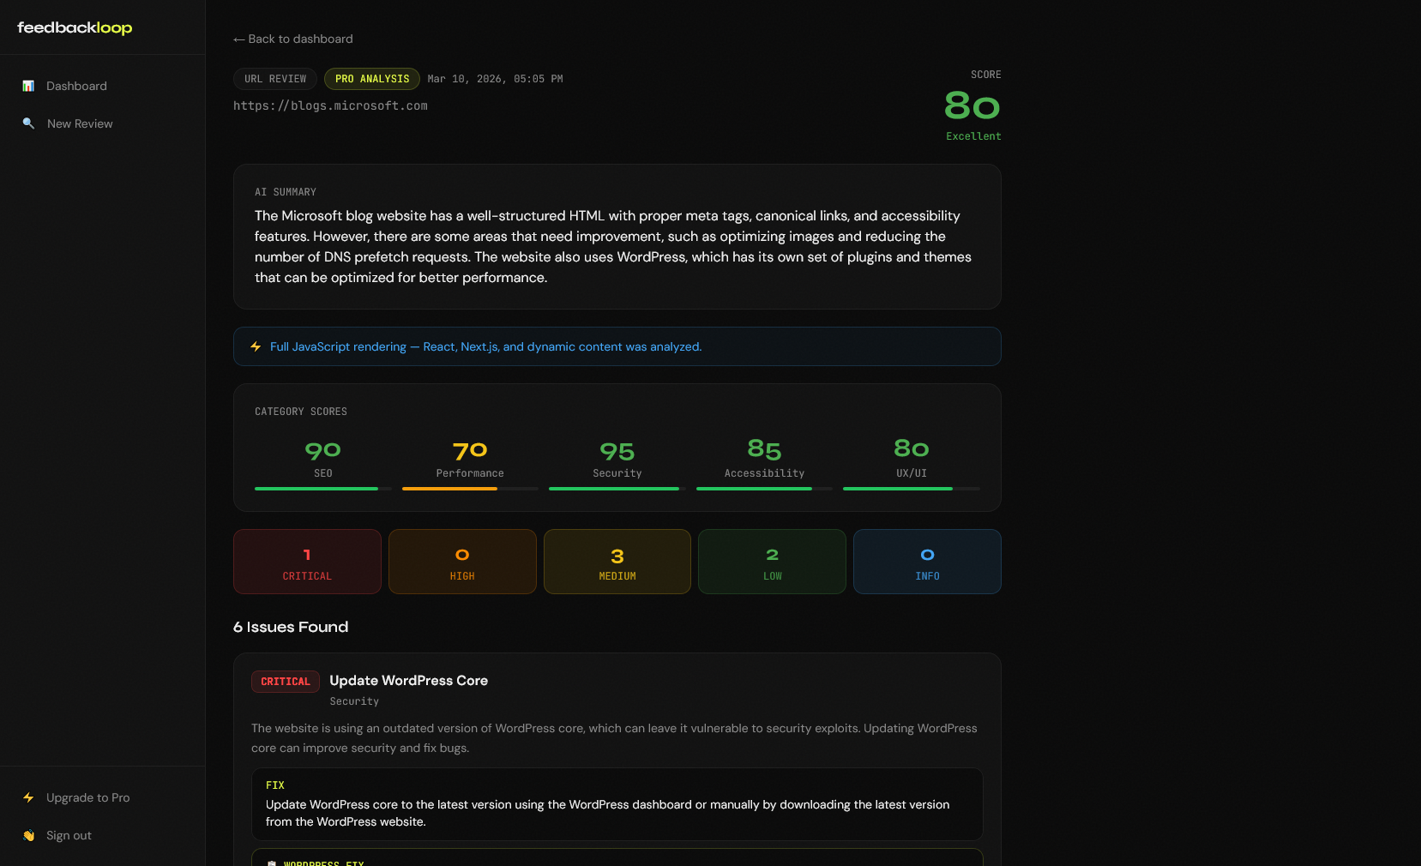Click the Dashboard bar chart icon
Viewport: 1421px width, 866px height.
coord(28,86)
